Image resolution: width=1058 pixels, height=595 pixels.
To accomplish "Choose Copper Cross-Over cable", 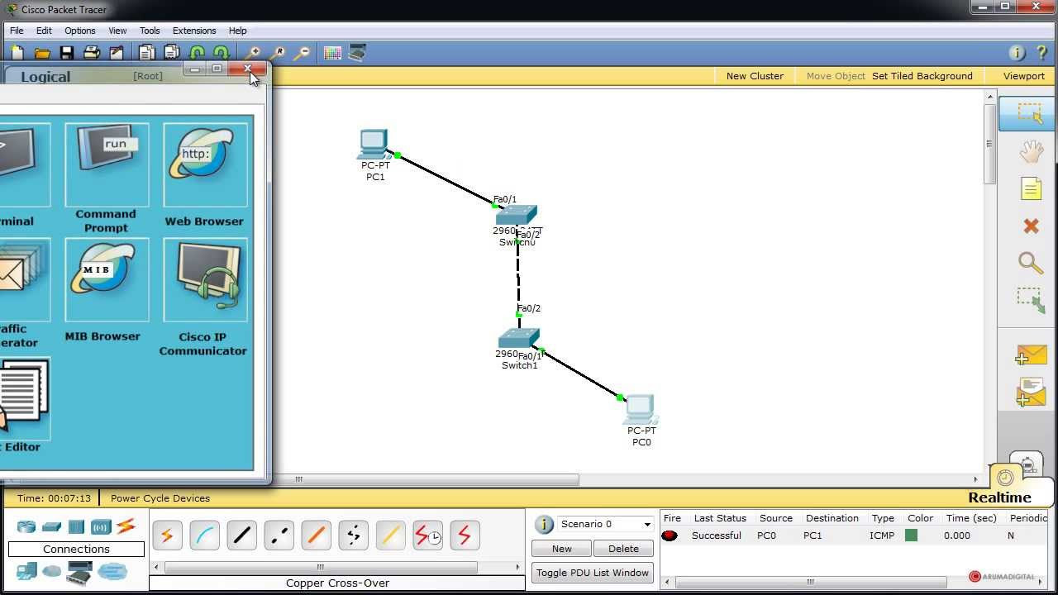I will pyautogui.click(x=279, y=535).
